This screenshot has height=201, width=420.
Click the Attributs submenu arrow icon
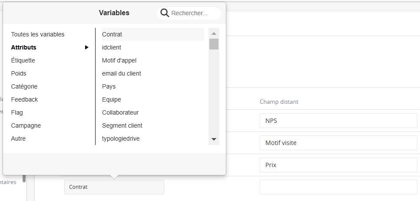tap(86, 47)
